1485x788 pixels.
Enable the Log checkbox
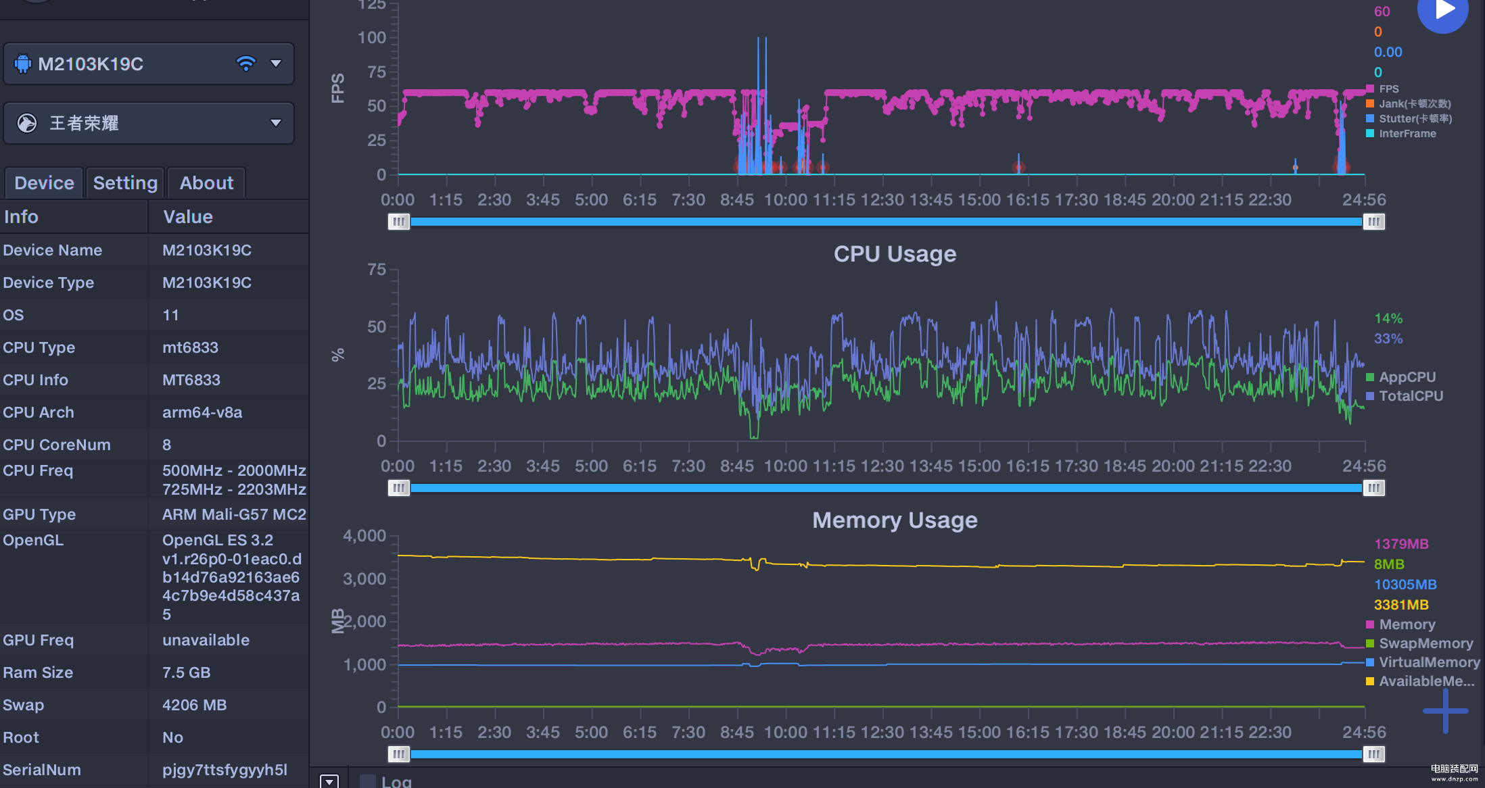pos(368,781)
